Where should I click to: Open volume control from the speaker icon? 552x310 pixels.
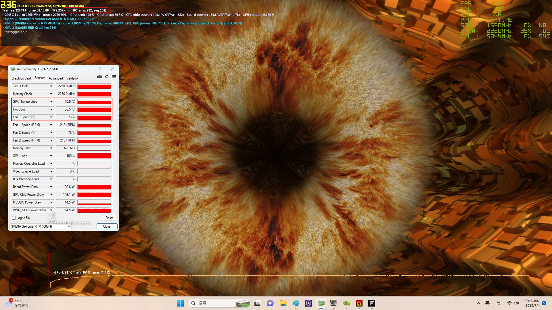coord(516,303)
